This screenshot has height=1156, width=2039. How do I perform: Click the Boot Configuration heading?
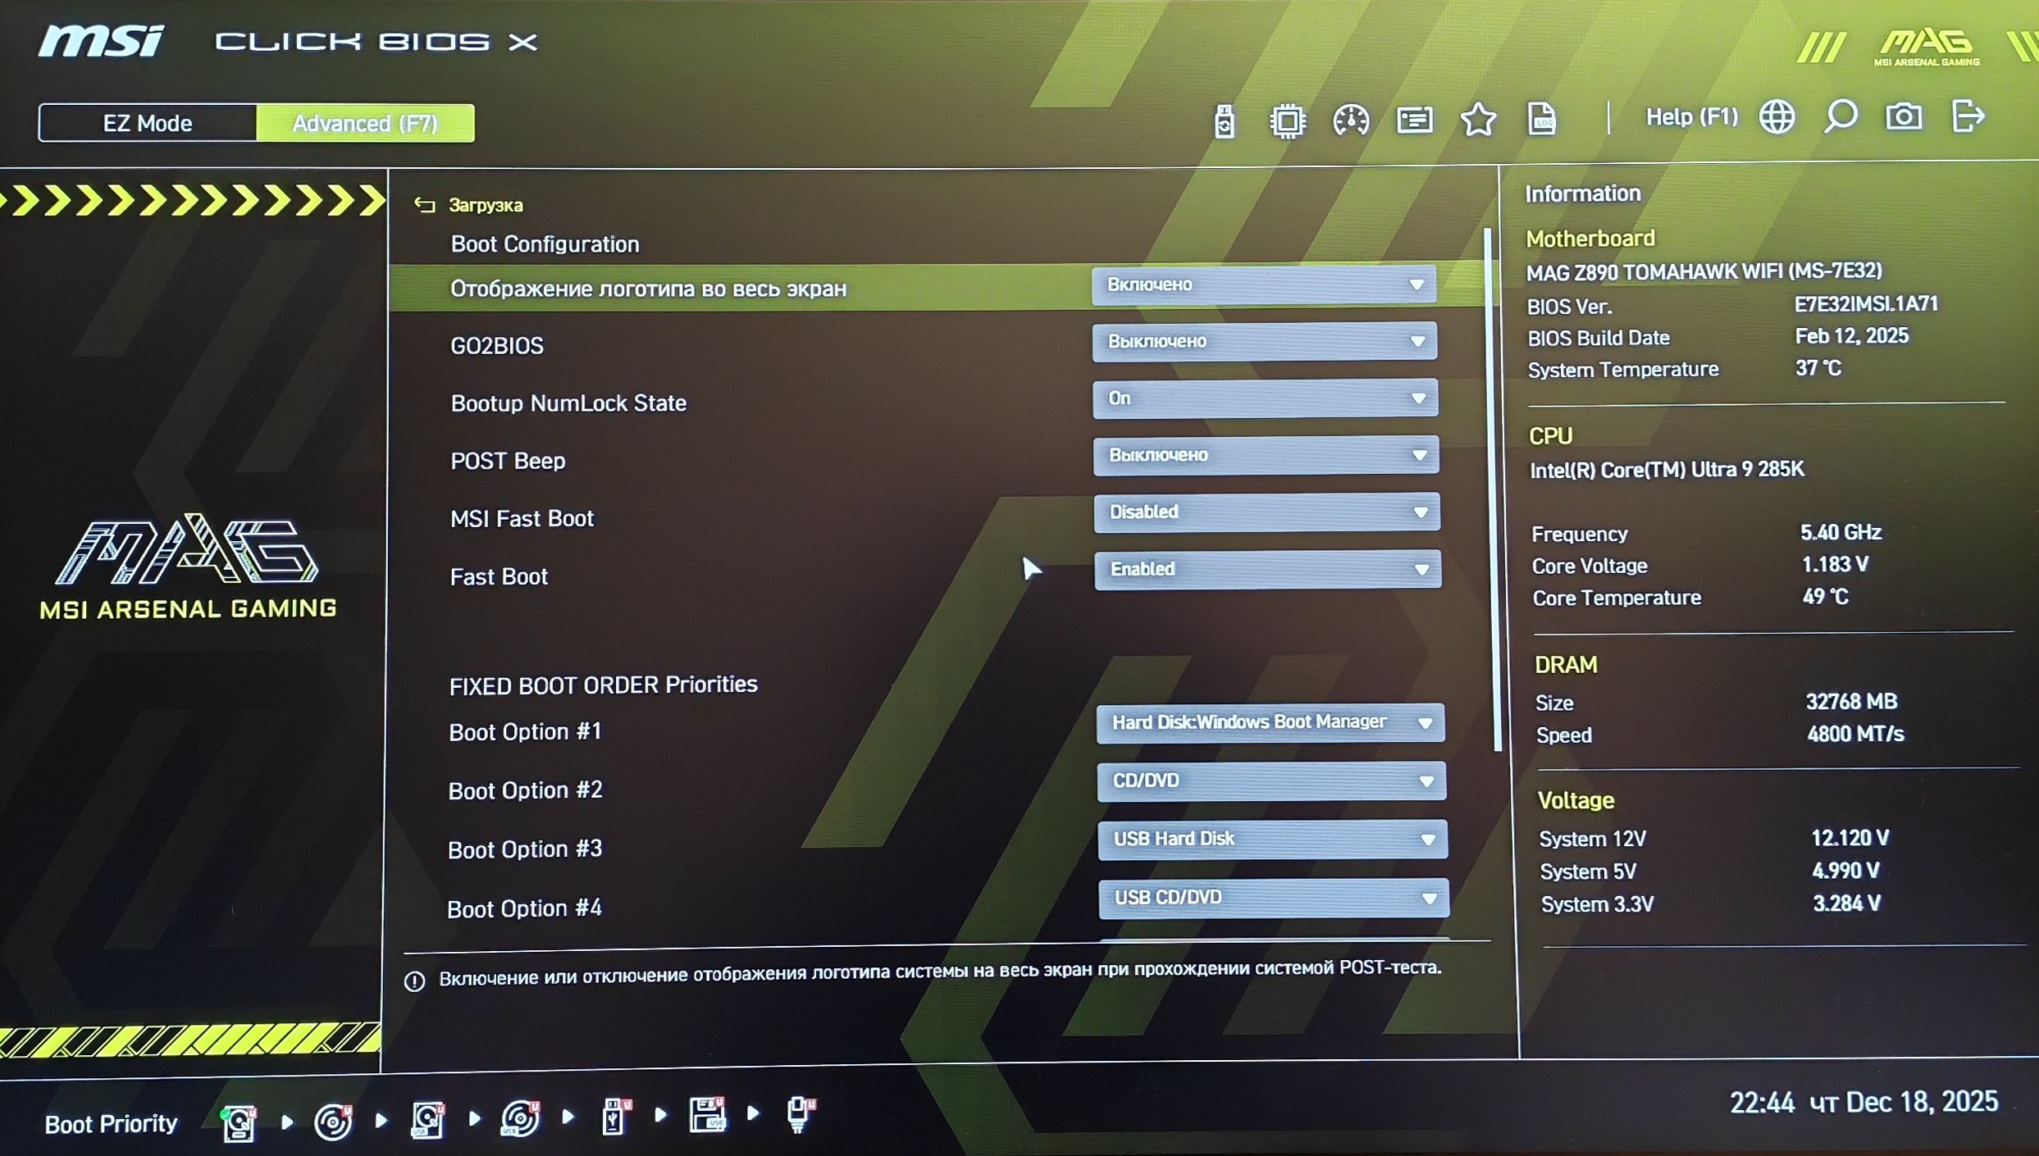point(545,244)
